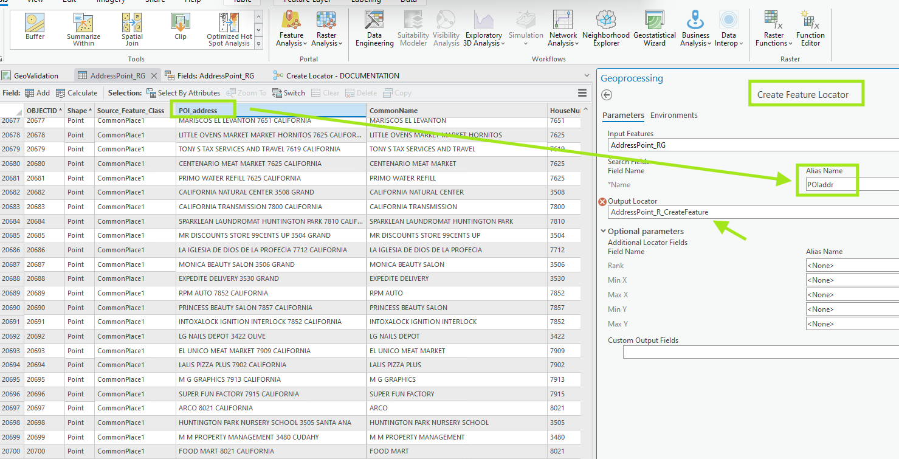Open Data Interop dropdown

tap(729, 29)
